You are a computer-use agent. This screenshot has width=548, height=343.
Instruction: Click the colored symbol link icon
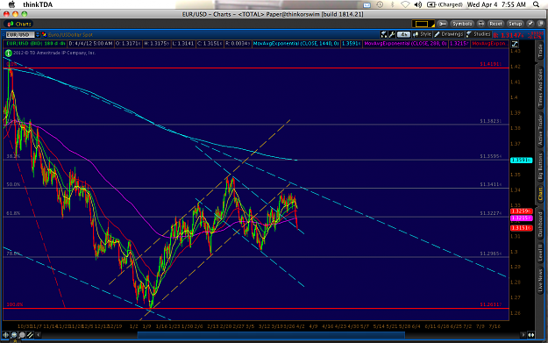pyautogui.click(x=44, y=34)
